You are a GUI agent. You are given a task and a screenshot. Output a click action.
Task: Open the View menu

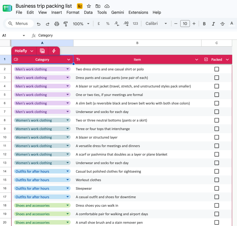coord(43,12)
